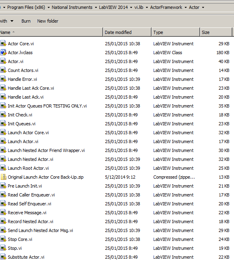Select the Handle Last Ack Core.vi icon

[x=3, y=88]
